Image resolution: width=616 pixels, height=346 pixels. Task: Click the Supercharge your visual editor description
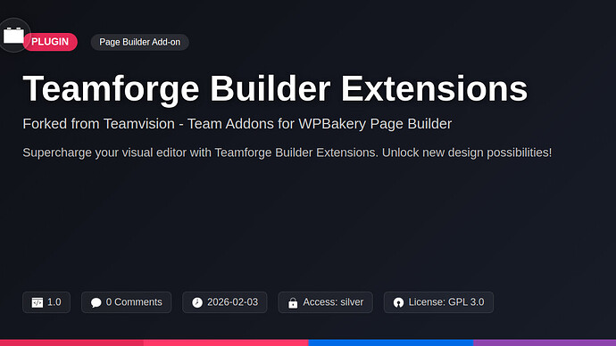[287, 152]
